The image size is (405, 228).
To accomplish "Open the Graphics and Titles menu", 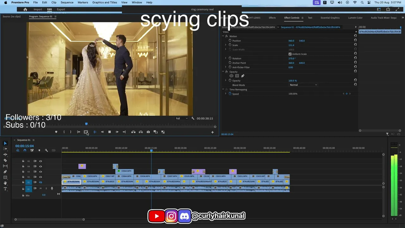I will tap(104, 3).
